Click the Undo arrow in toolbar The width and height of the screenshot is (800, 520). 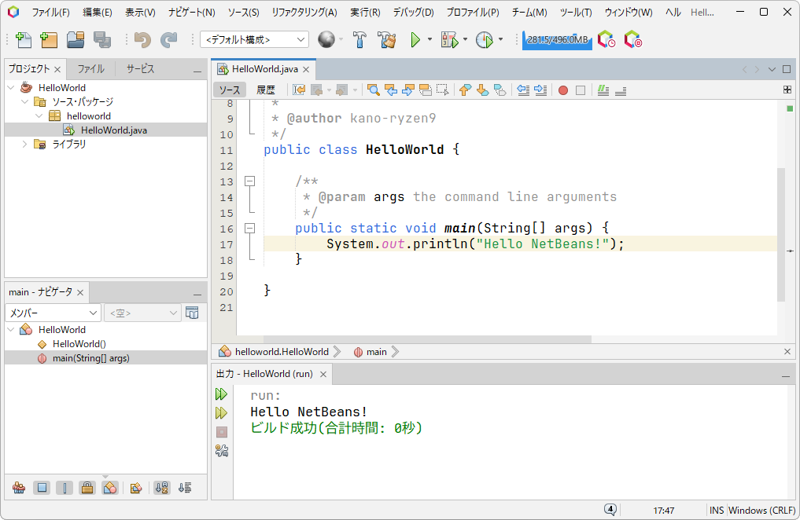point(142,40)
